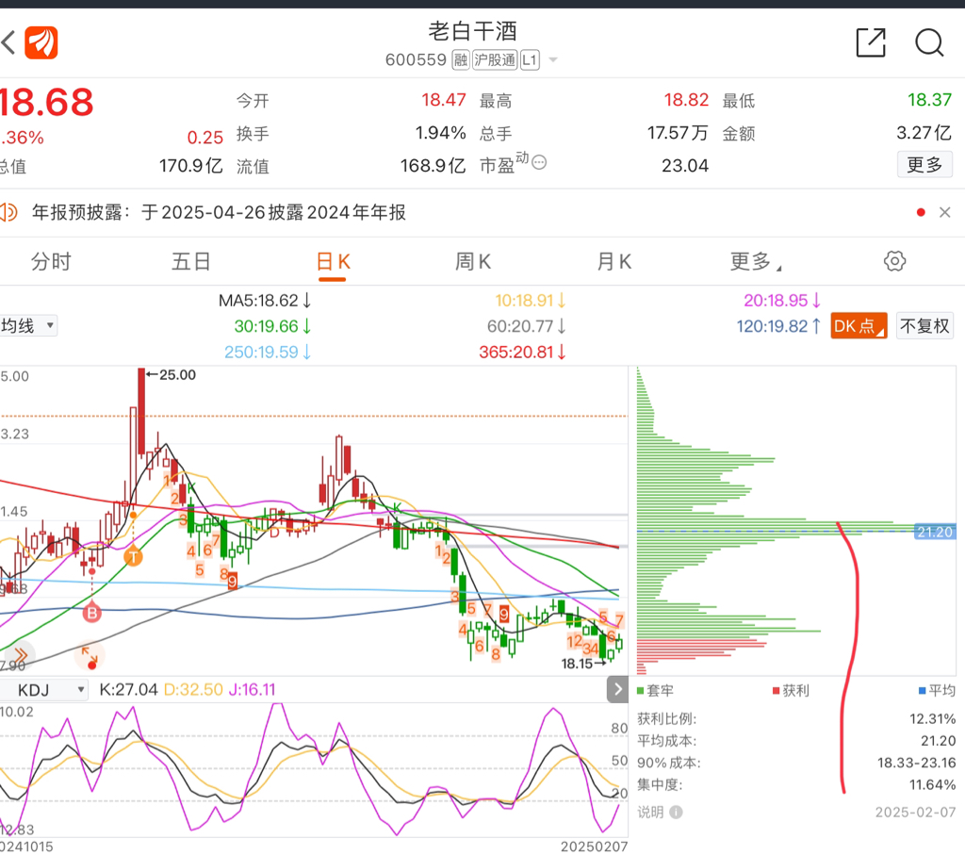This screenshot has width=965, height=855.
Task: Open the 说明 info icon
Action: 676,812
